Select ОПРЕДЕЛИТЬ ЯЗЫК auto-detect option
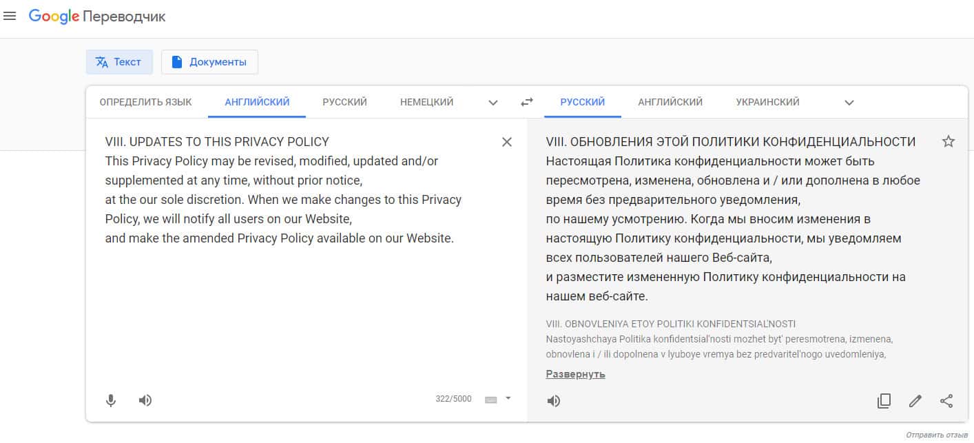 point(145,102)
